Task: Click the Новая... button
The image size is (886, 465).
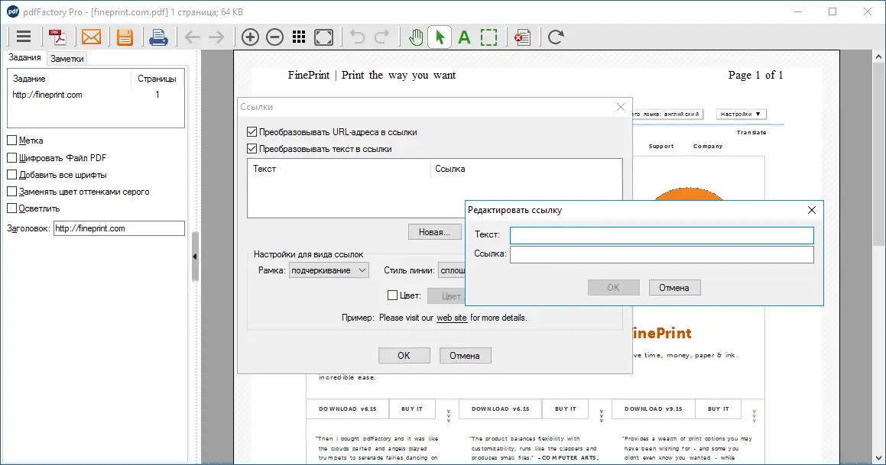Action: (x=434, y=232)
